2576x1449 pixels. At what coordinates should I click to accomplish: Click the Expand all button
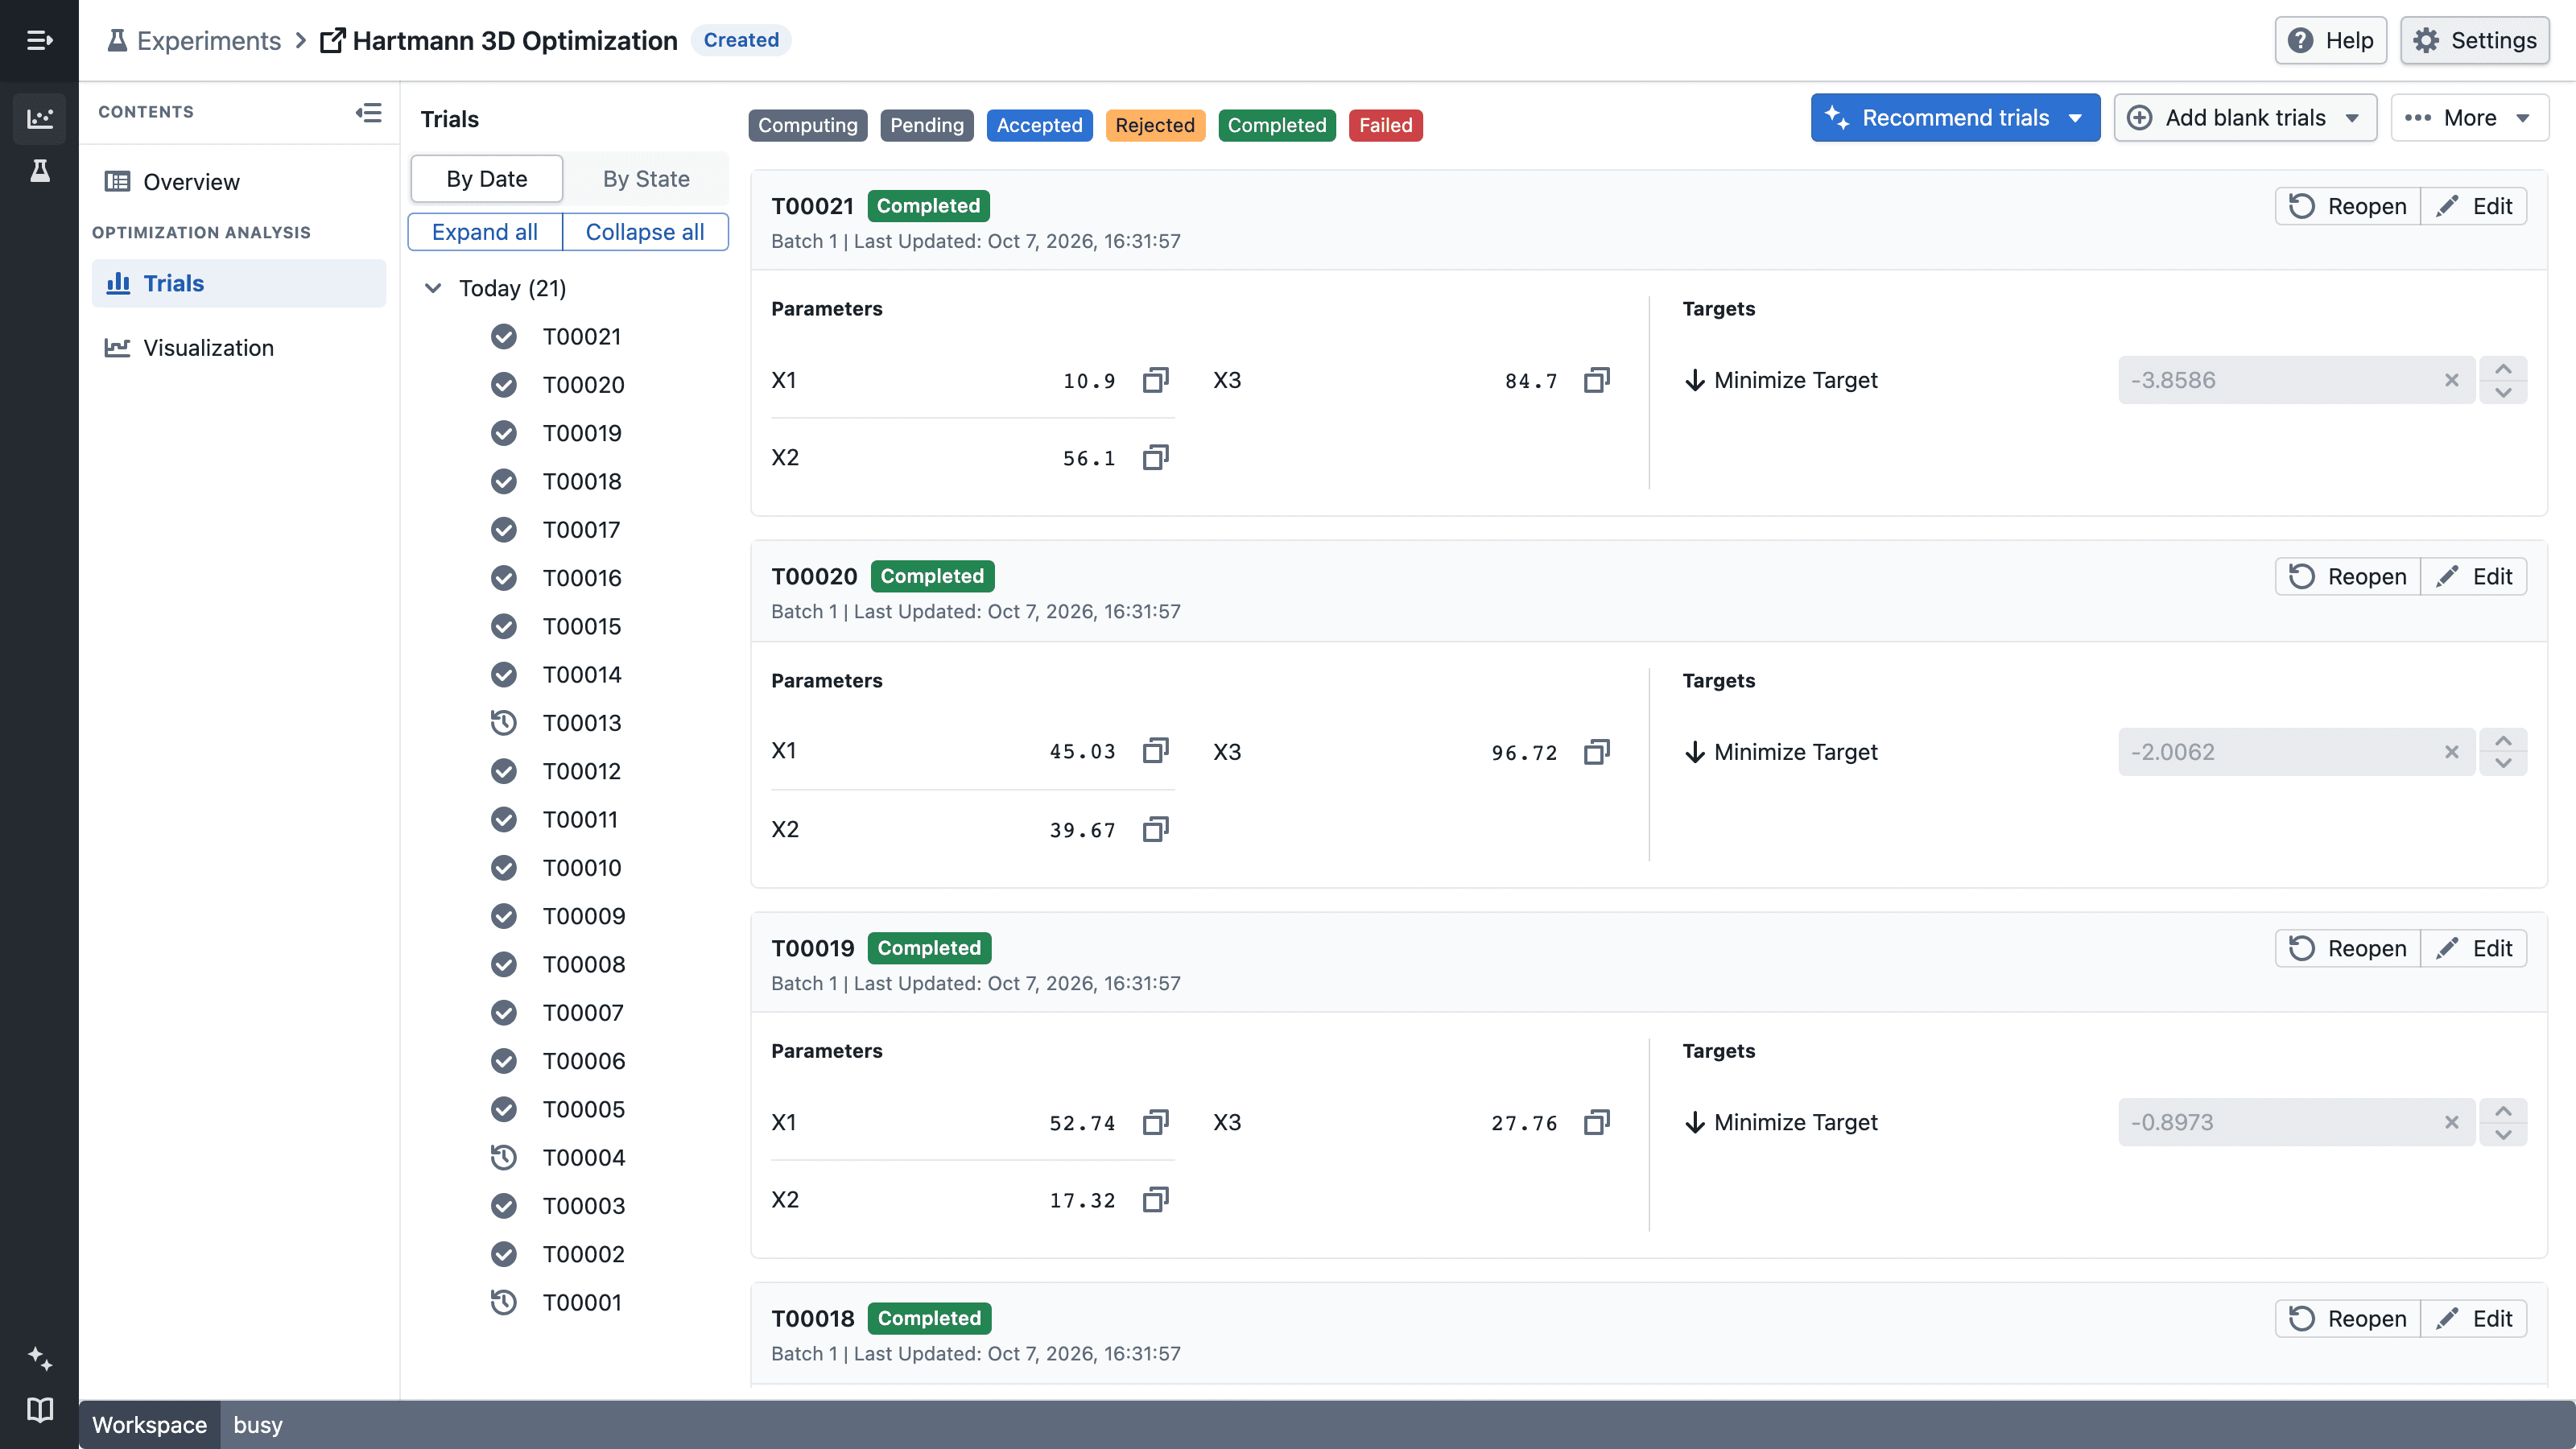pyautogui.click(x=485, y=232)
